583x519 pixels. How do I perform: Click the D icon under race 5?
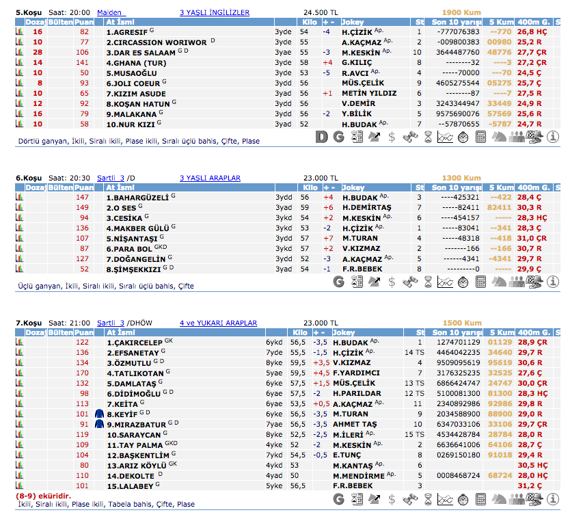point(322,137)
